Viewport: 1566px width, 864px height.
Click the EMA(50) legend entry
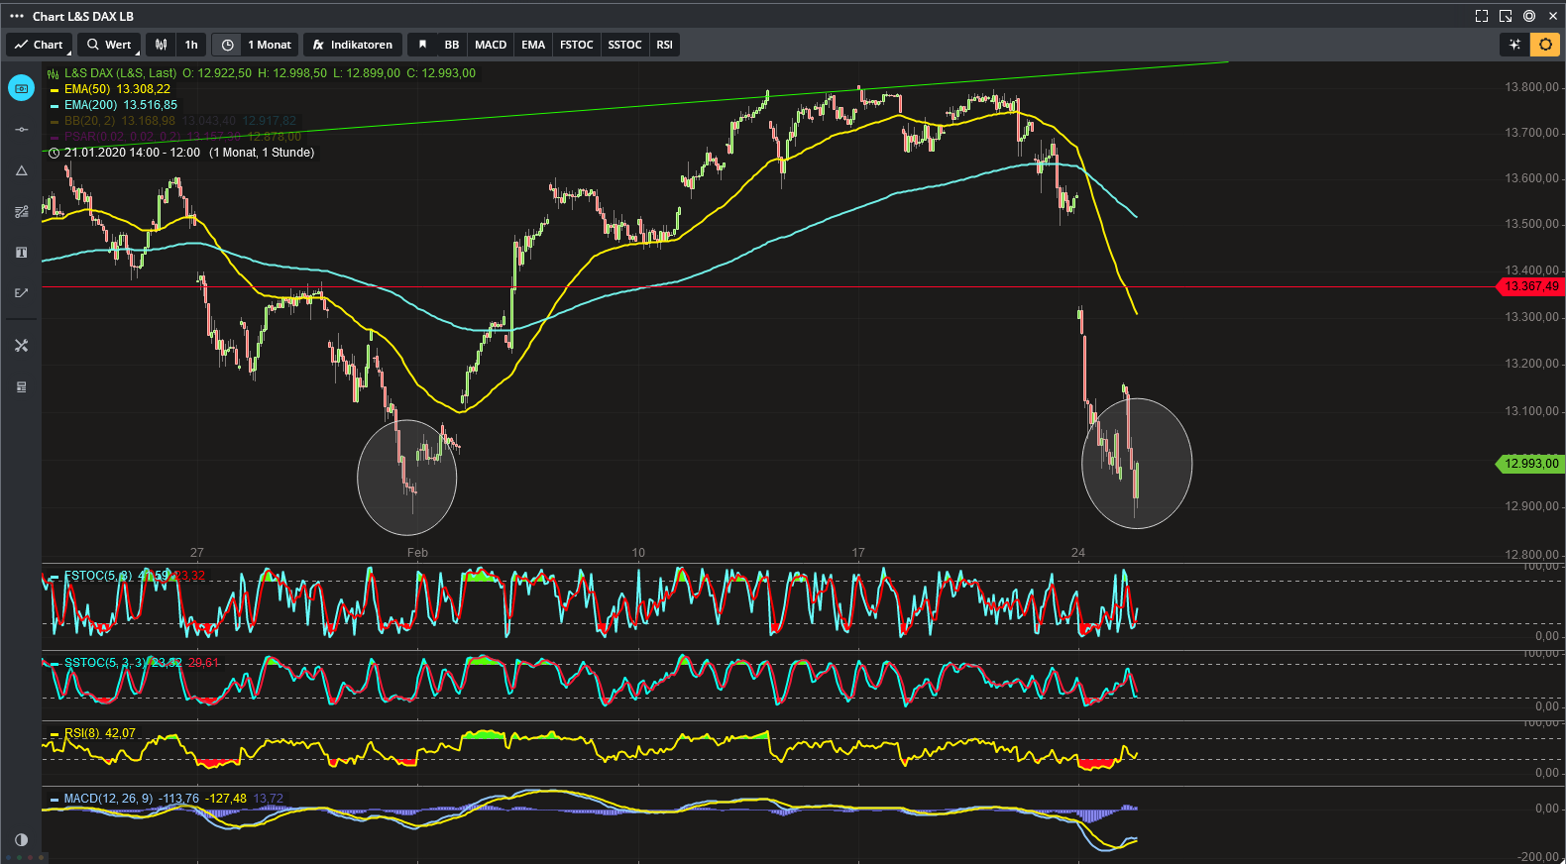point(110,89)
